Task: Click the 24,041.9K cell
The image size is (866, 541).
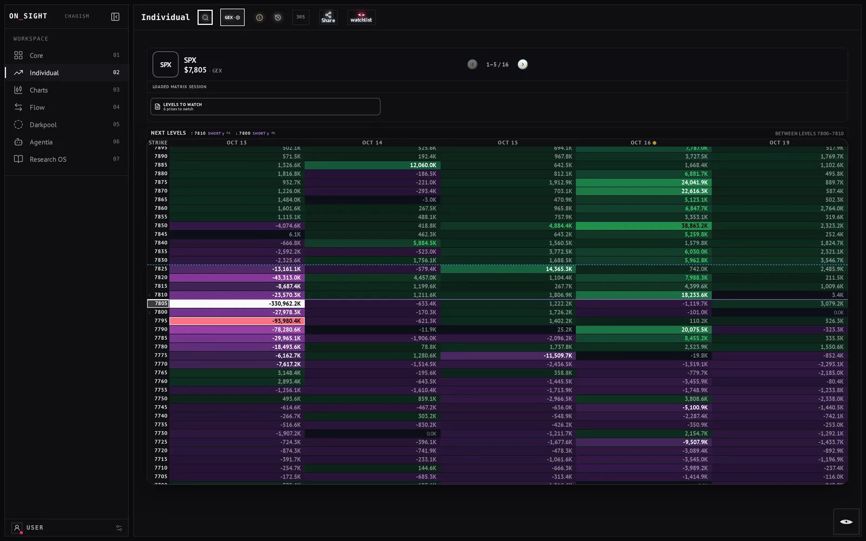Action: tap(644, 182)
